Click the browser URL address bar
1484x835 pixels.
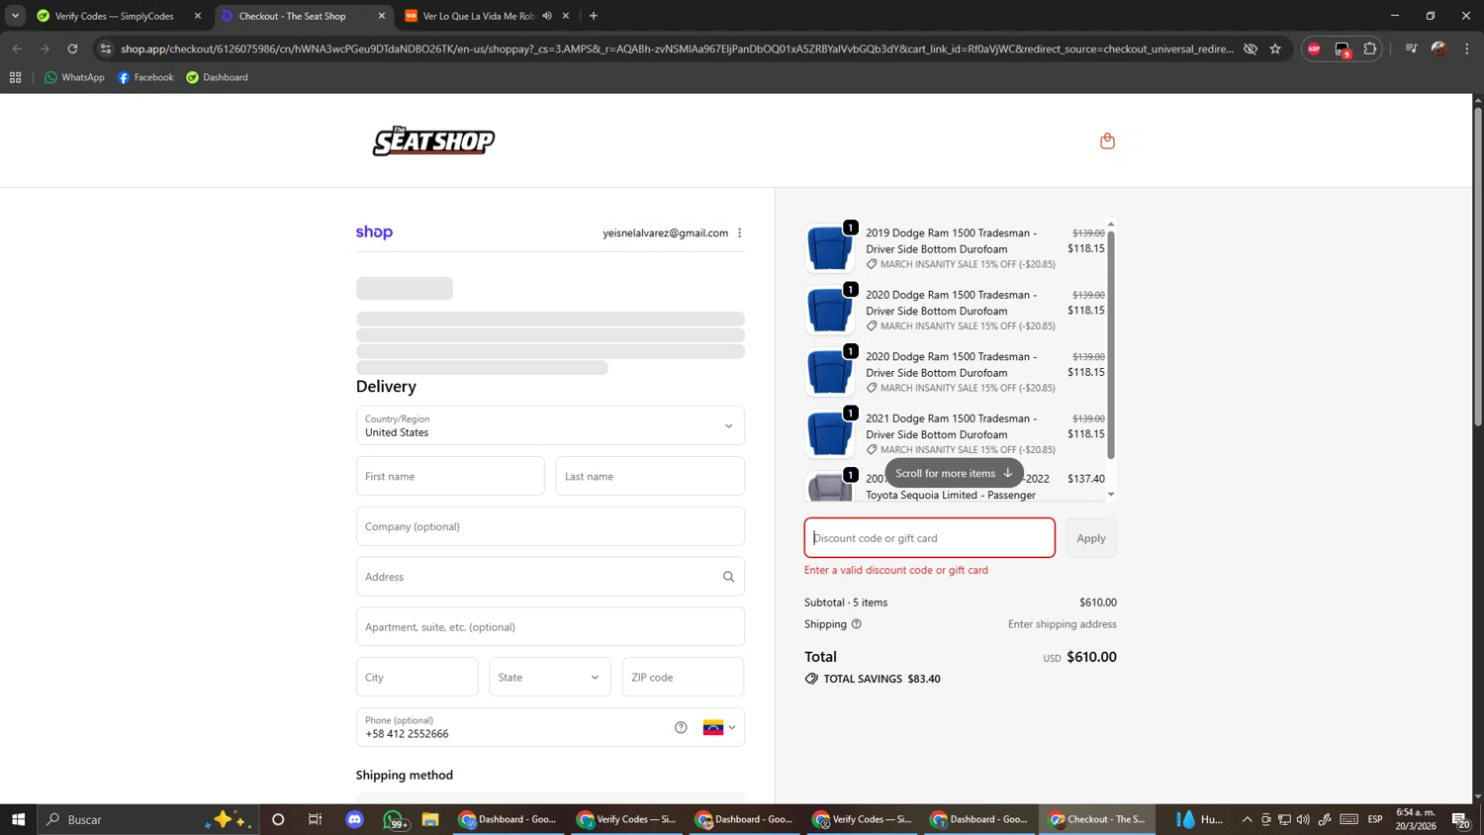pos(677,48)
